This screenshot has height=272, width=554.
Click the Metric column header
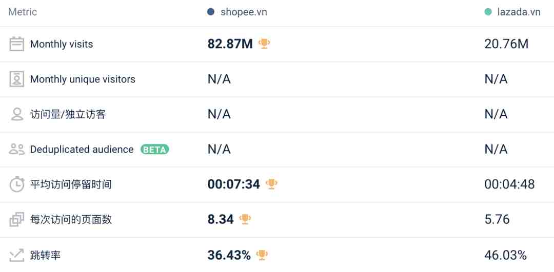tap(23, 12)
